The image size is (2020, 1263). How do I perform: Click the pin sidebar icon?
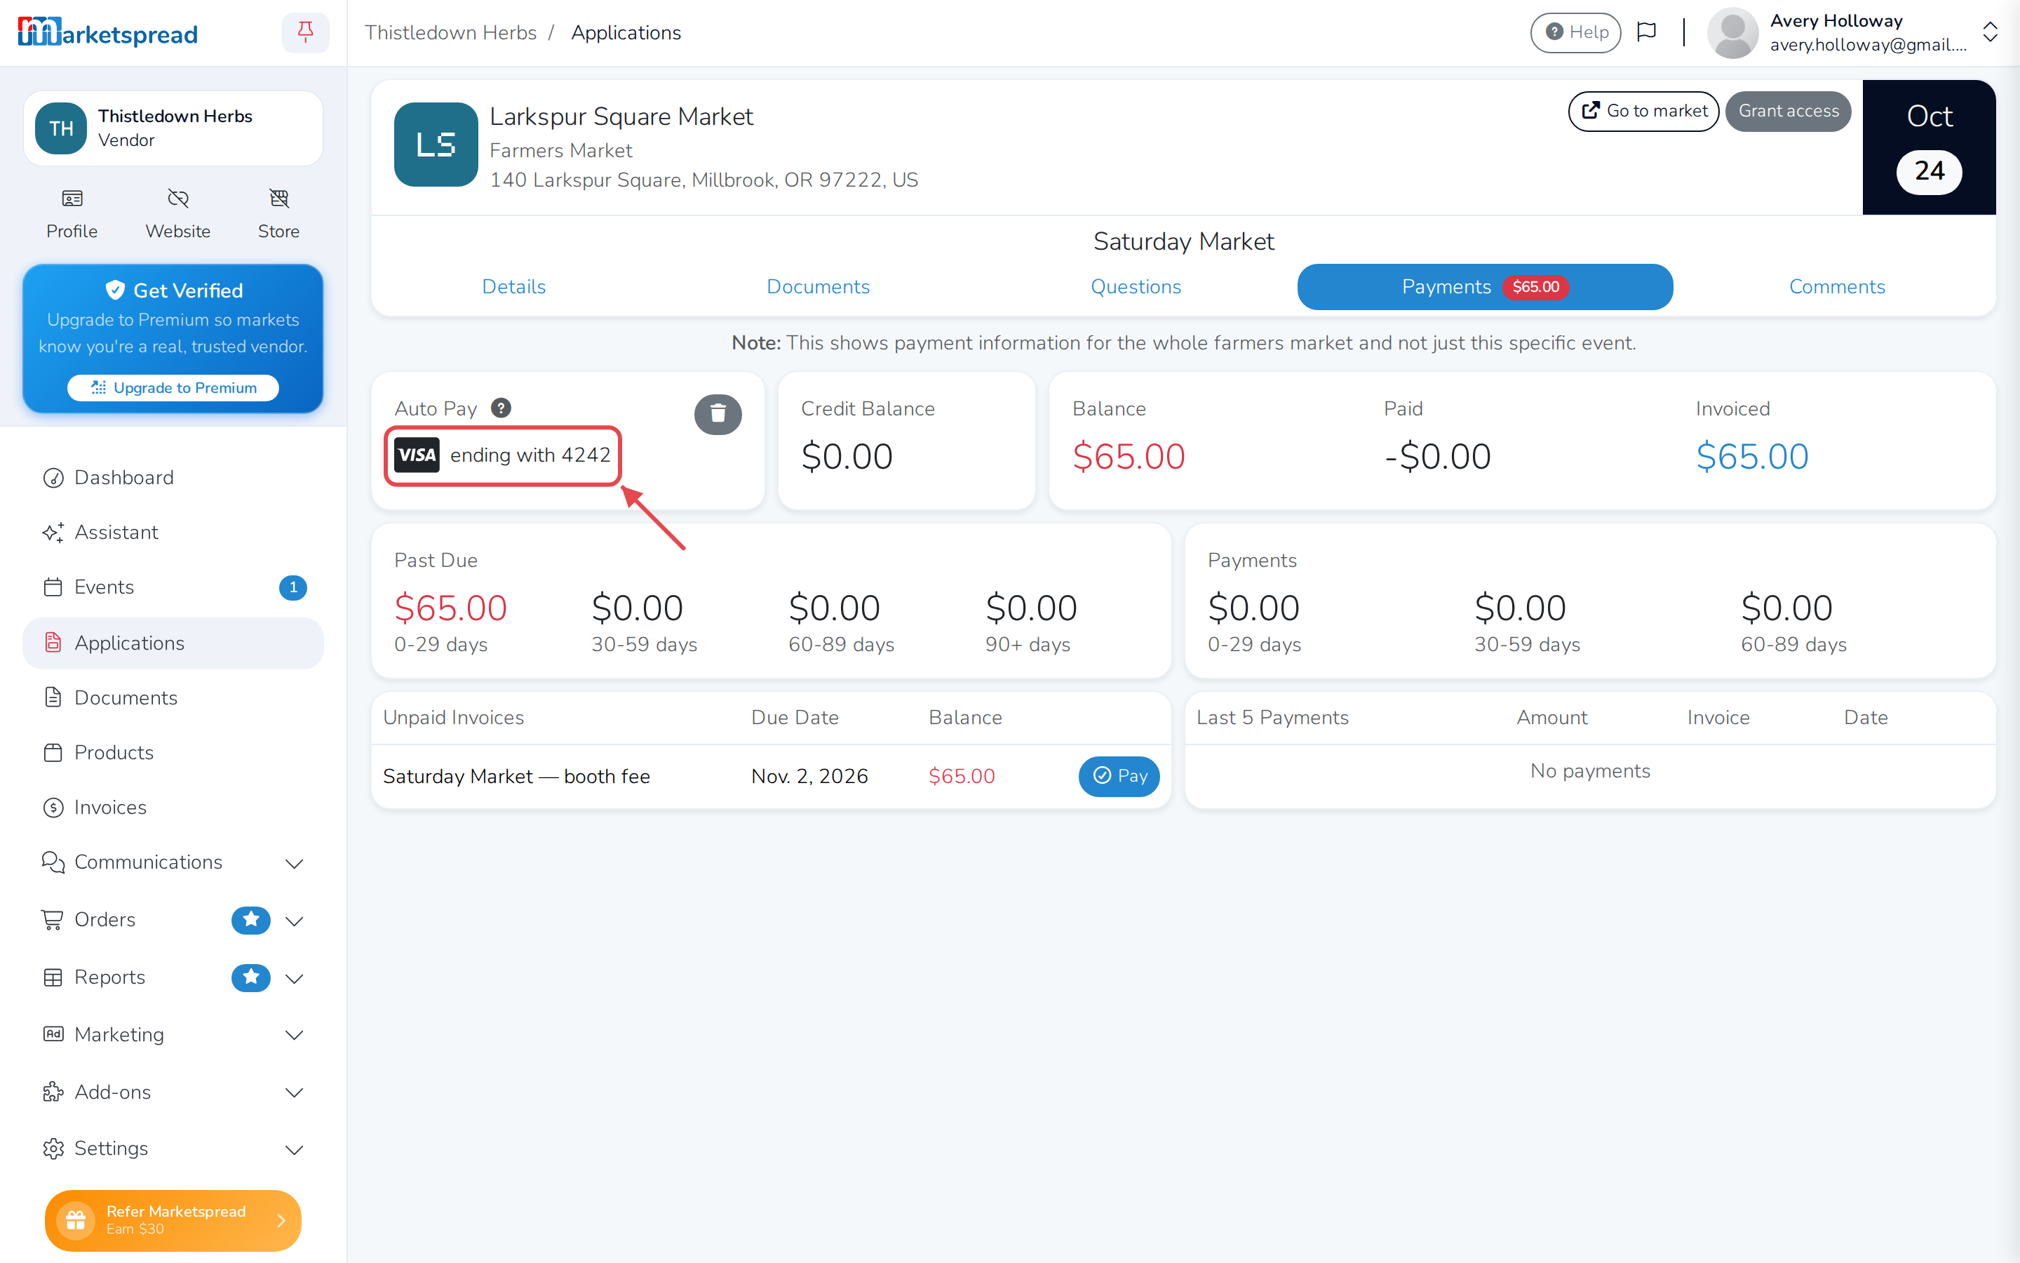[x=306, y=32]
